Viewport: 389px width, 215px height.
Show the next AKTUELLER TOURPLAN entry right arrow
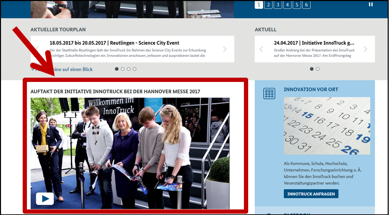click(225, 49)
